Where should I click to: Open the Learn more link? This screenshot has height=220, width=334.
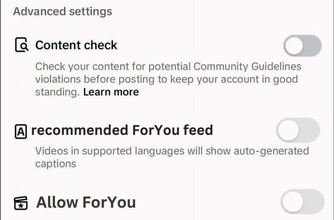pyautogui.click(x=111, y=92)
